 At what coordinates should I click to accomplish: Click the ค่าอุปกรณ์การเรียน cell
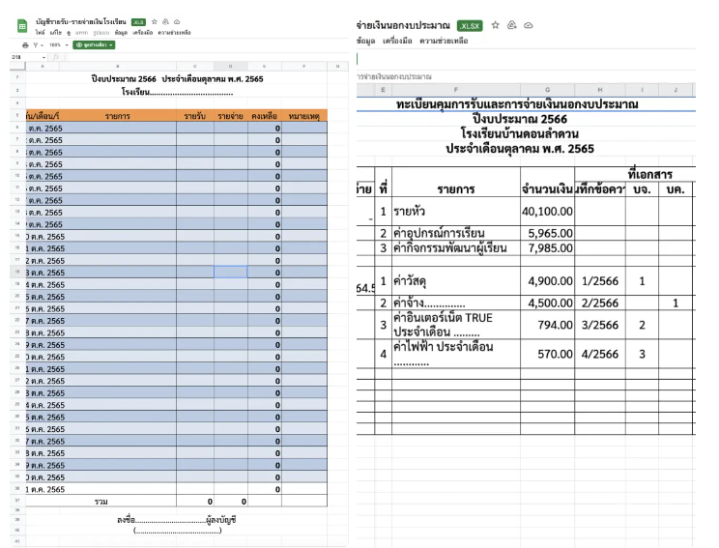[x=456, y=233]
